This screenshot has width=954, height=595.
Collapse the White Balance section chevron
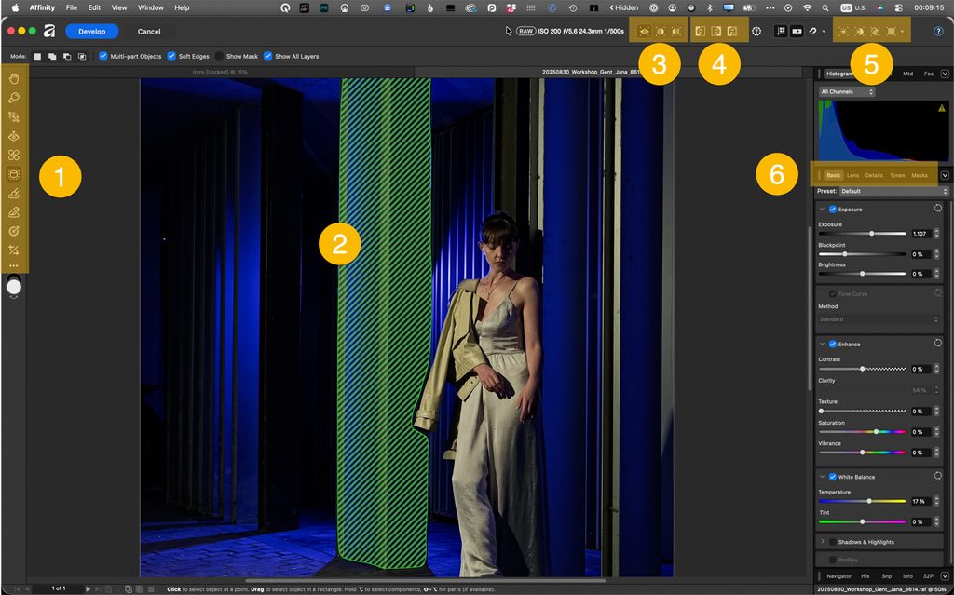[823, 477]
